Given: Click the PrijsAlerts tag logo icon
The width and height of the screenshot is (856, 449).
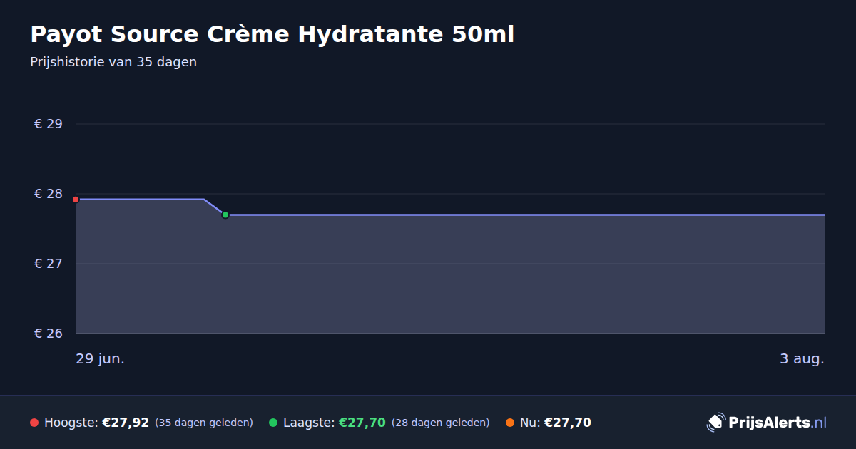Looking at the screenshot, I should (715, 423).
